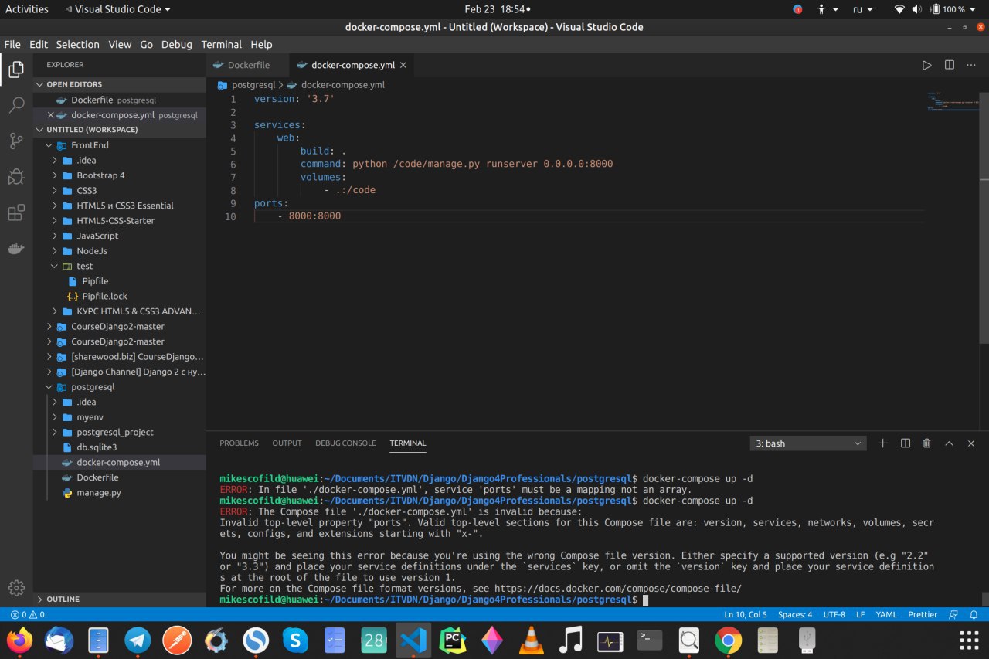Open manage.py in the file tree
Screen dimensions: 989x659
[x=120, y=493]
